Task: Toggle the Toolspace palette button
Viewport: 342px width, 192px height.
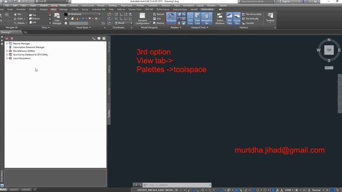Action: point(171,18)
